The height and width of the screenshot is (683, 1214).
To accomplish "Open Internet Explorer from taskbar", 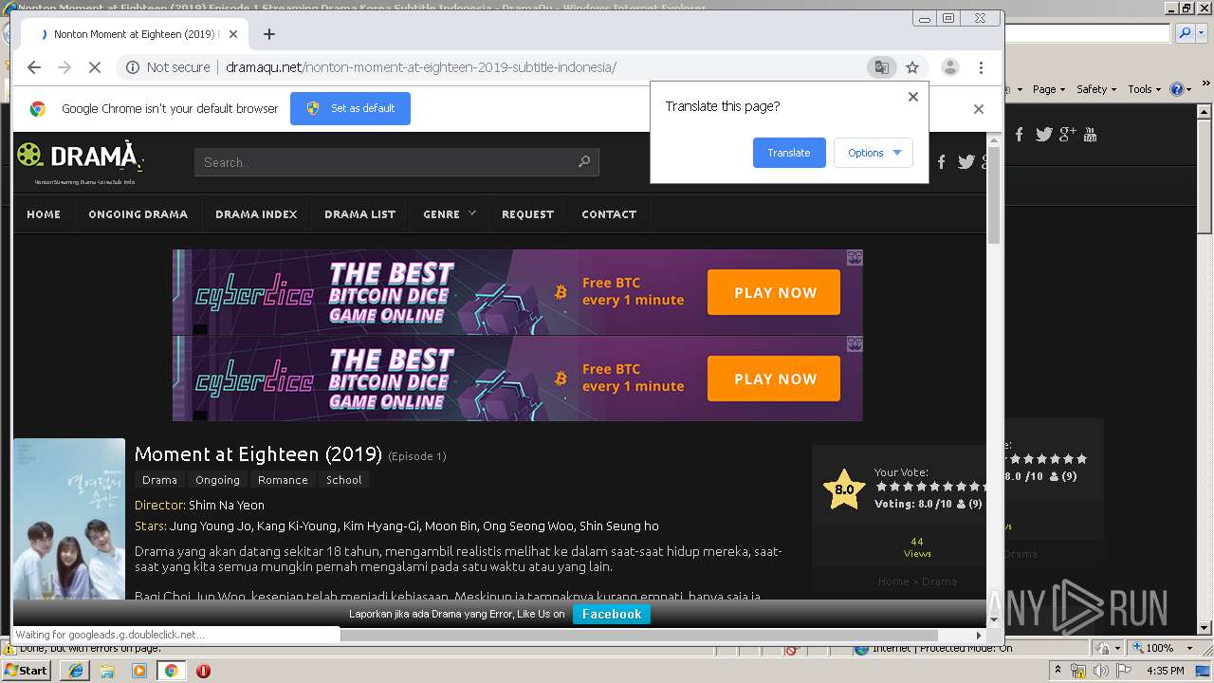I will [x=76, y=671].
